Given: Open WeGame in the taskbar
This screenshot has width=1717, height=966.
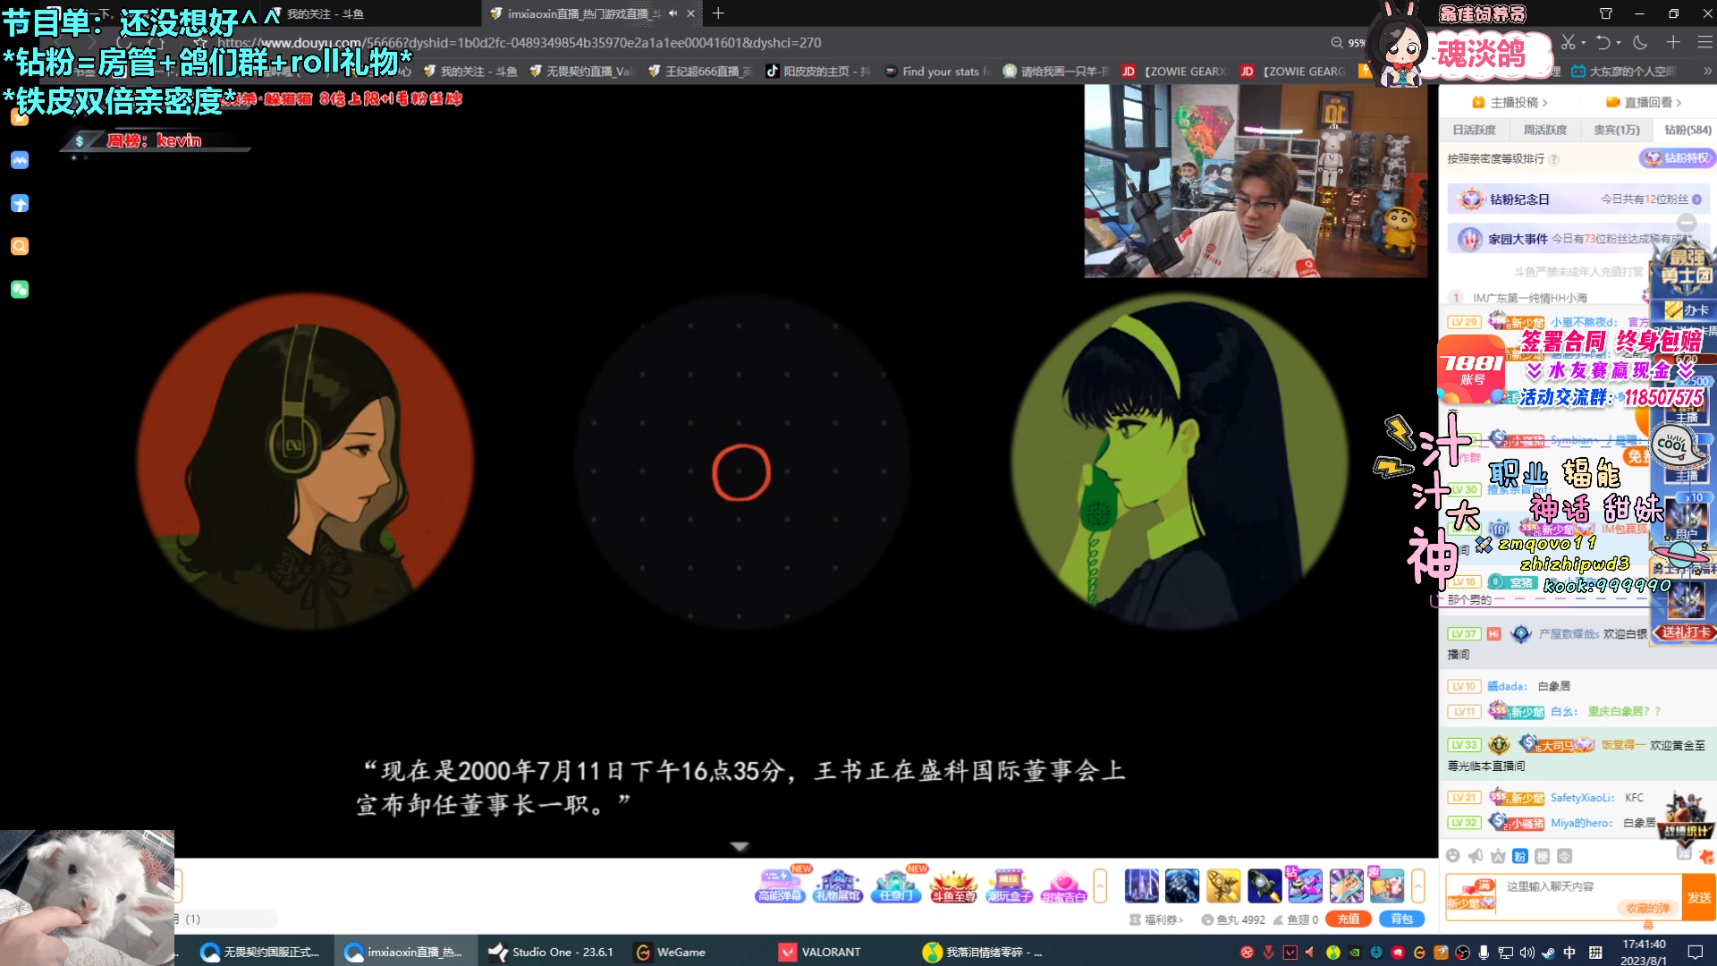Looking at the screenshot, I should [671, 952].
